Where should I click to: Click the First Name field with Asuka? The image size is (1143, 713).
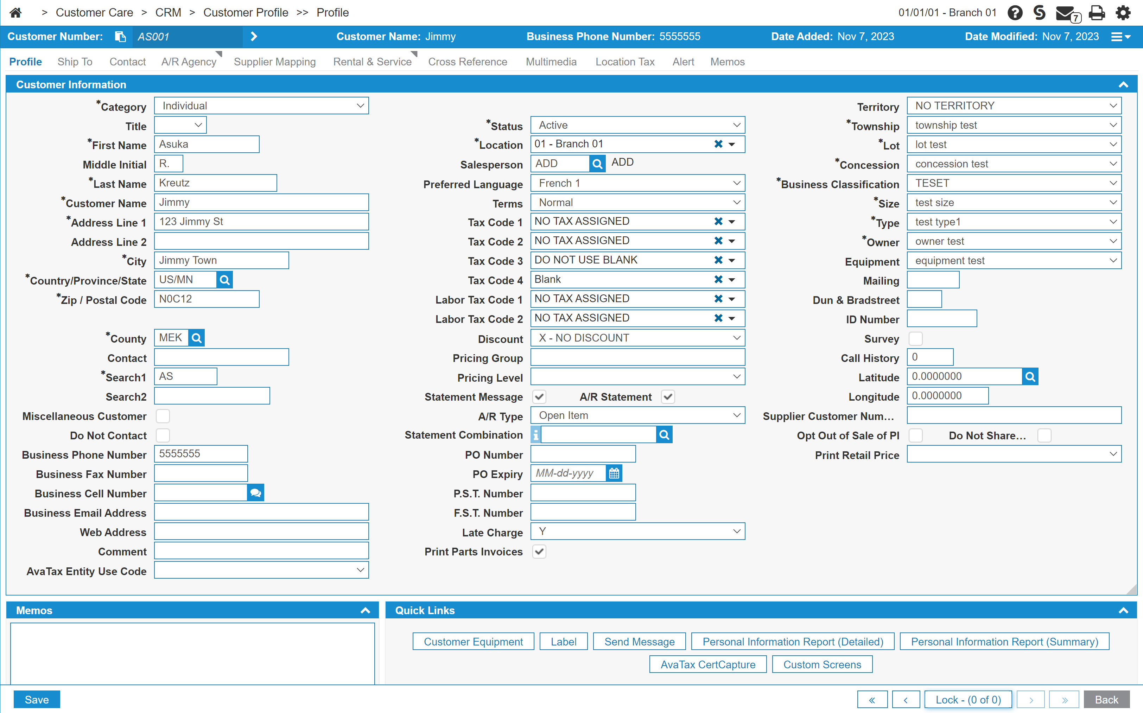pyautogui.click(x=207, y=144)
